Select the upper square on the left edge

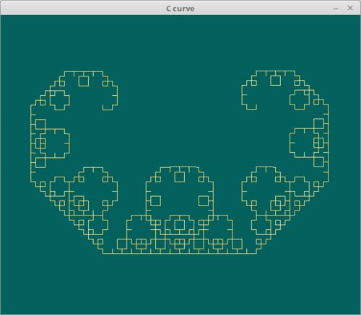tap(40, 124)
